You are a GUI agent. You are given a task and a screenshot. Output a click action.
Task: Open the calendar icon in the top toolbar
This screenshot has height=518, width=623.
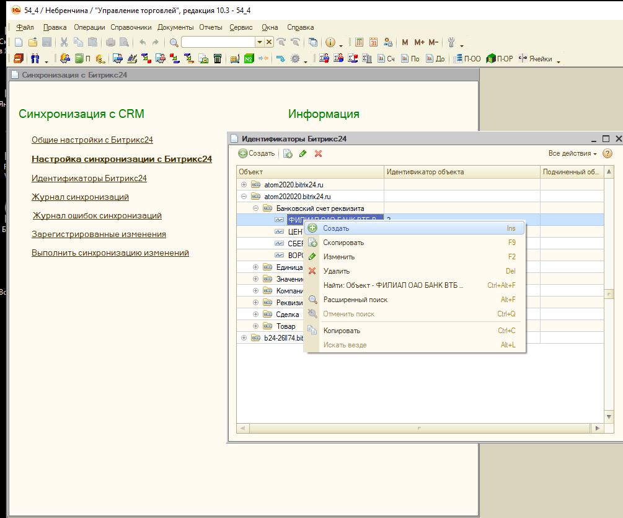373,42
